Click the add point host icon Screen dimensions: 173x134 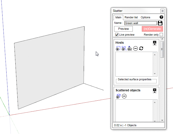pos(129,48)
